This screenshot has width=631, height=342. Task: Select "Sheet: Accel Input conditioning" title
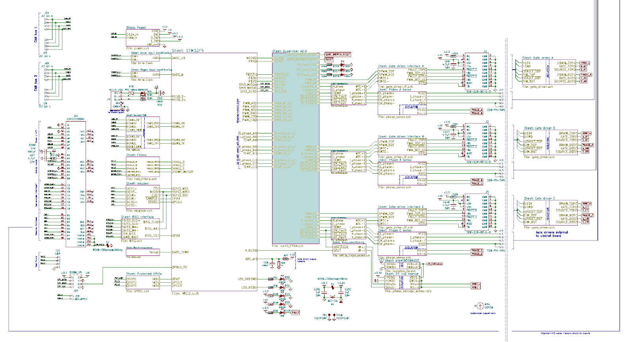point(151,53)
